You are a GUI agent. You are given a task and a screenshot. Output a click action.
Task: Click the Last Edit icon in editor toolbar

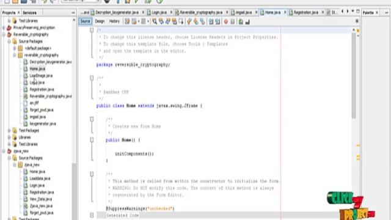pyautogui.click(x=128, y=22)
